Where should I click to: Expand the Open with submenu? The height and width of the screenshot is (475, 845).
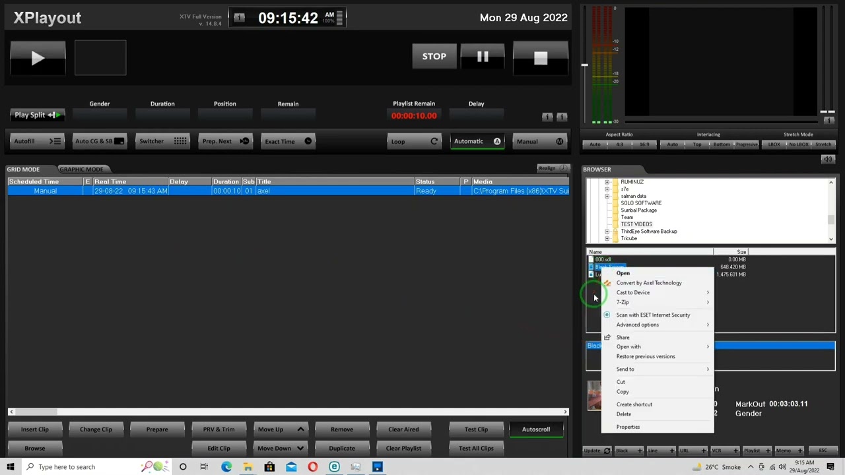tap(658, 346)
